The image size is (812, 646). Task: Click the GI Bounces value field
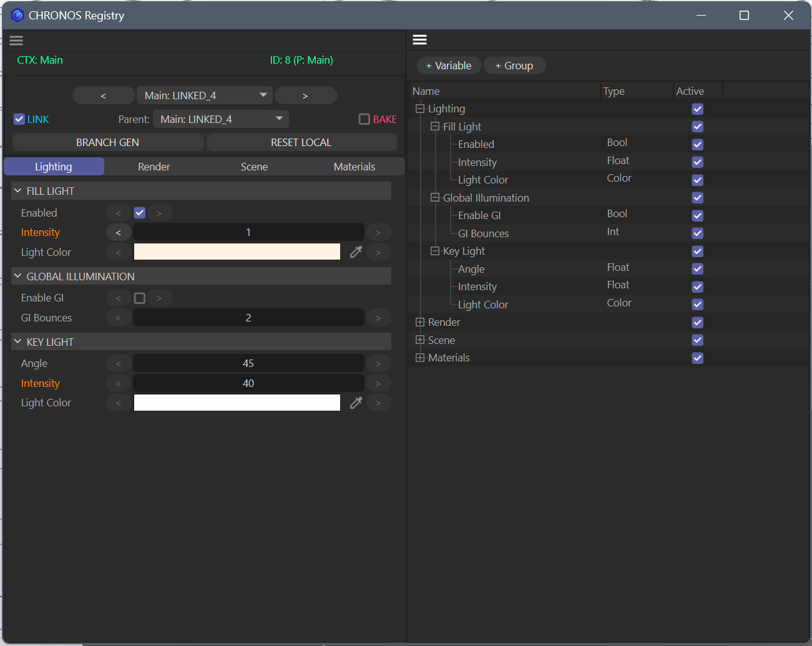pyautogui.click(x=248, y=318)
